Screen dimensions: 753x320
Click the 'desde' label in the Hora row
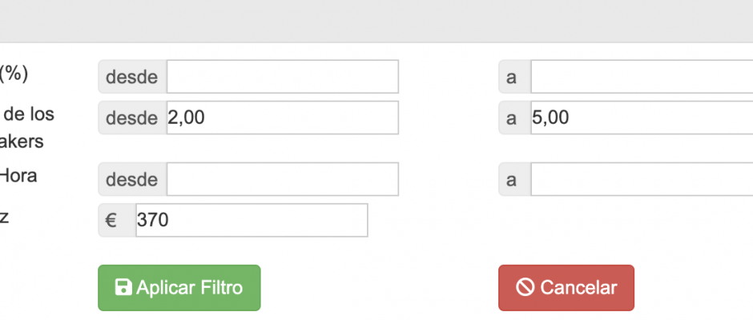tap(132, 179)
